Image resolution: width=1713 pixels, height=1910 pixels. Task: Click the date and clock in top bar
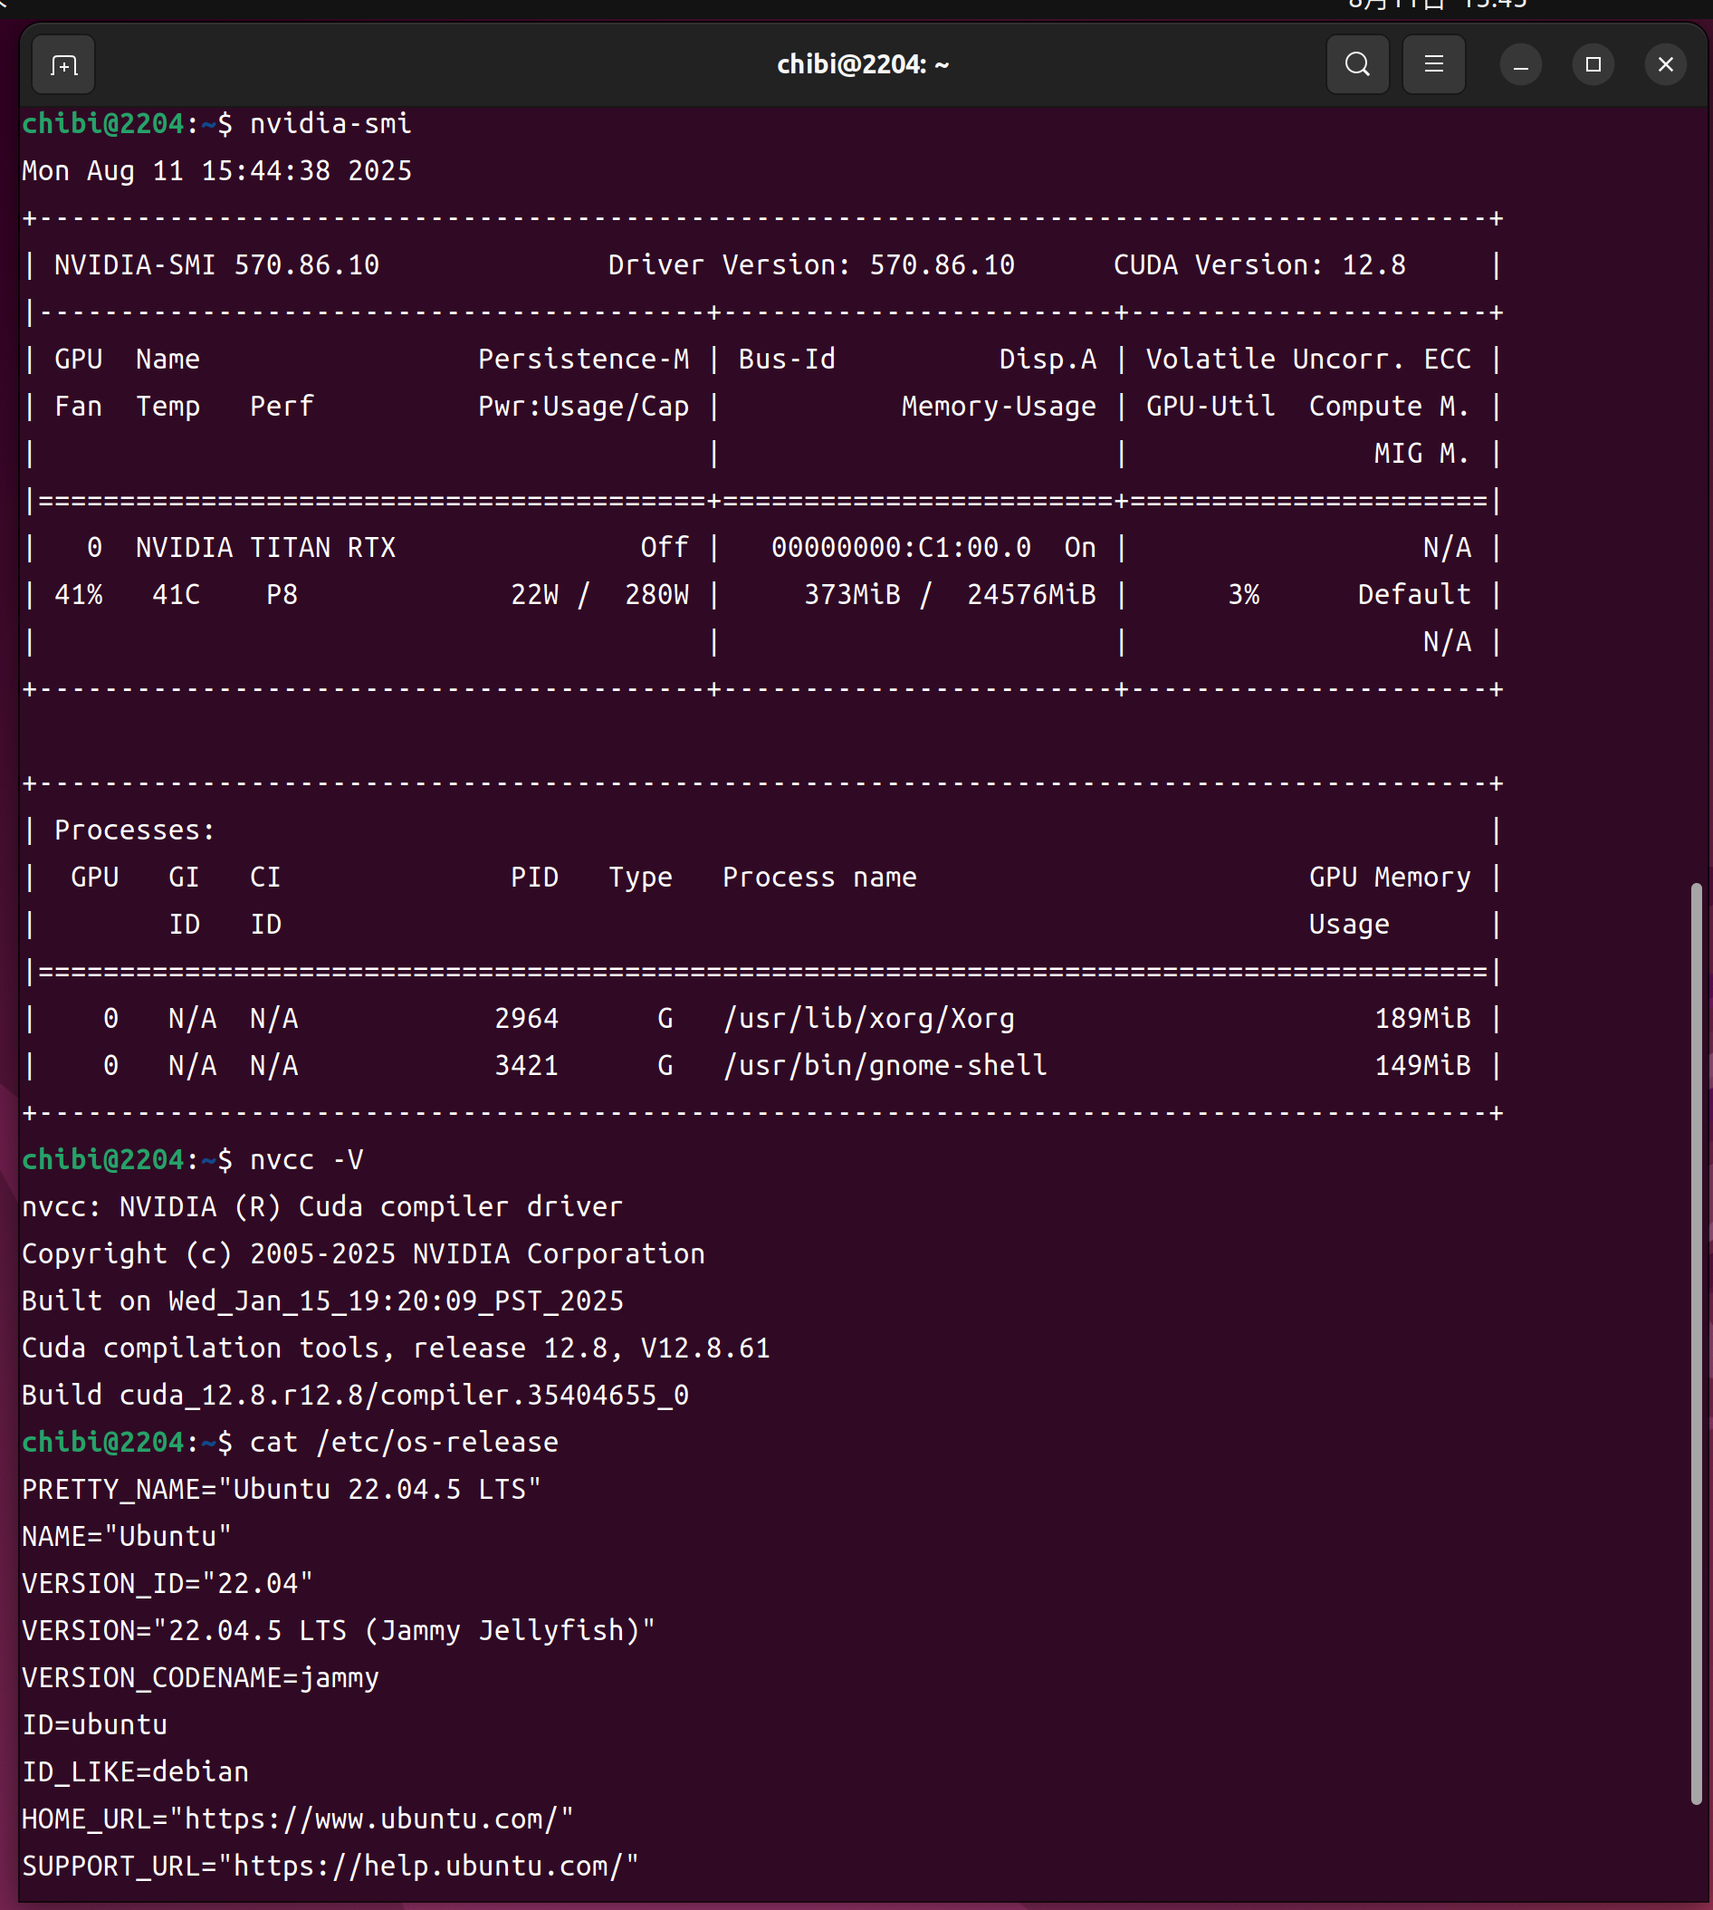pyautogui.click(x=1436, y=5)
